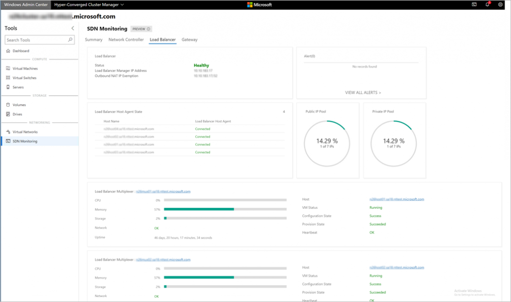The height and width of the screenshot is (302, 511).
Task: Click the Virtual Networks sidebar icon
Action: coord(8,132)
